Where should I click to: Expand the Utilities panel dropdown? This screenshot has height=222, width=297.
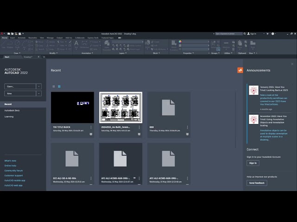click(228, 53)
